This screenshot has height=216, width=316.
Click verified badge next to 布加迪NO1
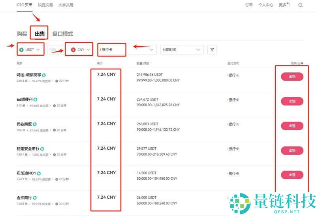(39, 173)
